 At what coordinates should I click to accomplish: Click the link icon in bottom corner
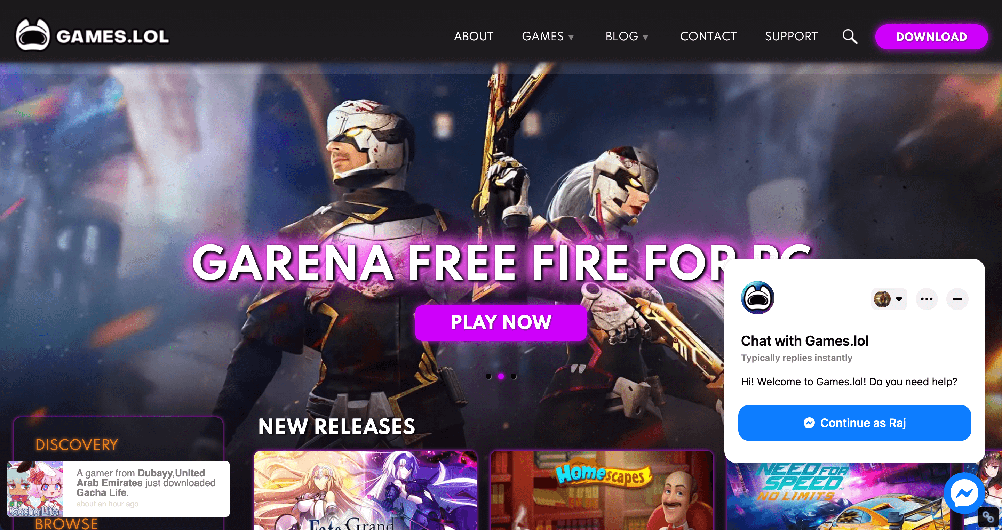tap(988, 517)
